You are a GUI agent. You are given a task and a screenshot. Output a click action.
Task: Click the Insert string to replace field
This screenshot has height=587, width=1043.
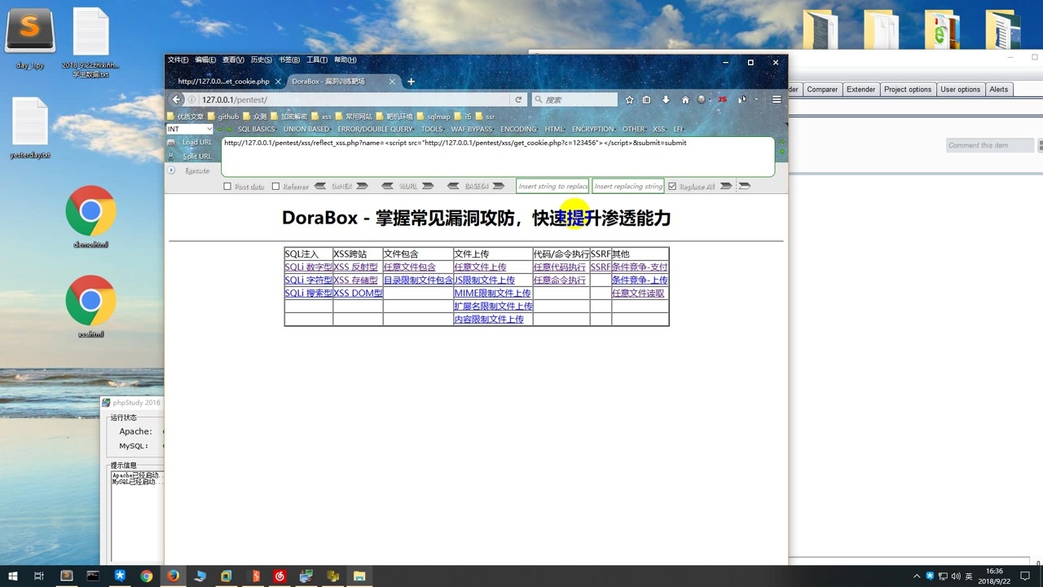[x=552, y=187]
